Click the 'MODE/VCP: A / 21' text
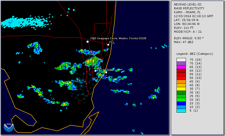The image size is (225, 136). point(188,32)
